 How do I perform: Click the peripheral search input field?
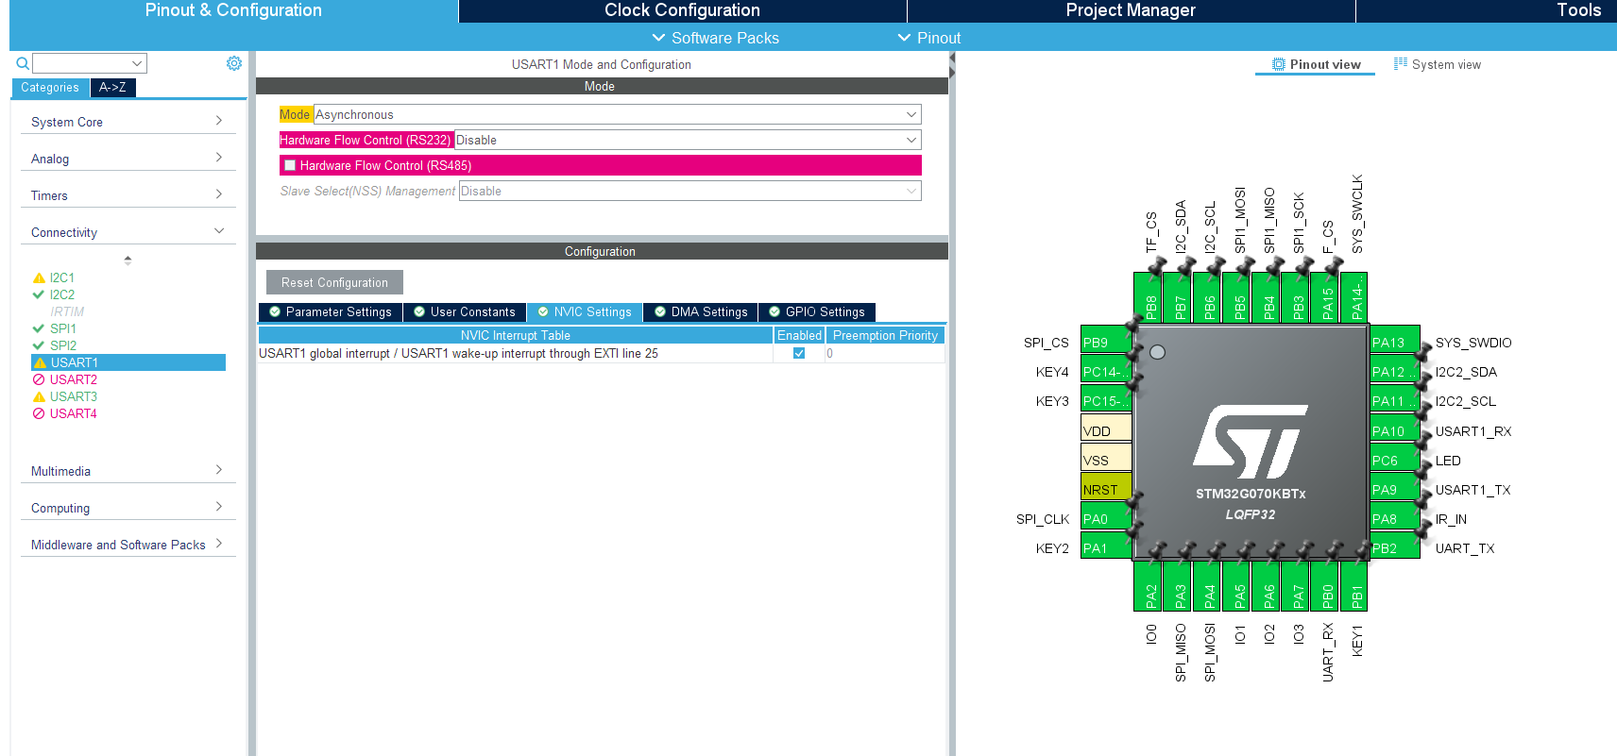[x=90, y=63]
